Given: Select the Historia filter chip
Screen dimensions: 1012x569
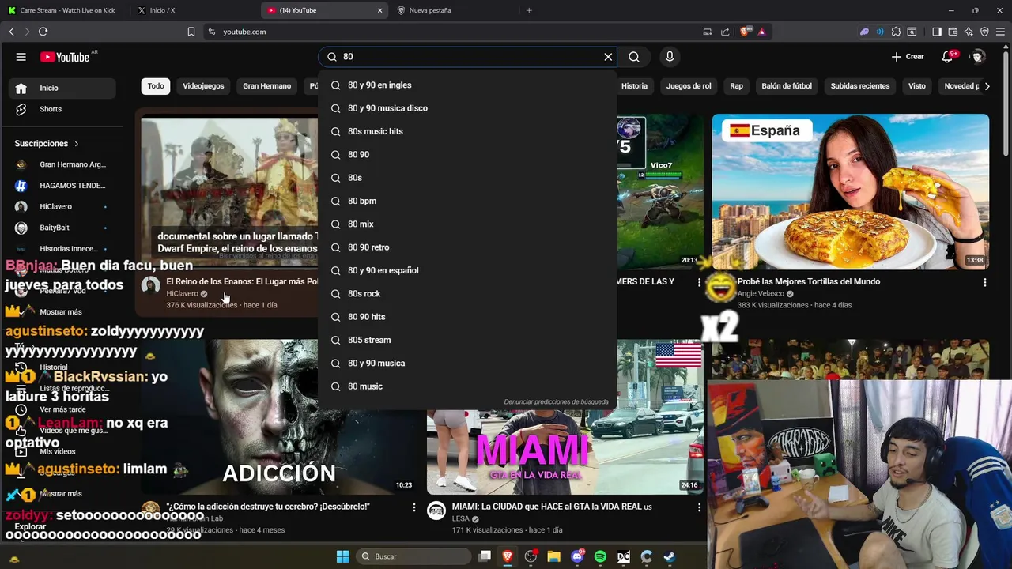Looking at the screenshot, I should pos(634,86).
